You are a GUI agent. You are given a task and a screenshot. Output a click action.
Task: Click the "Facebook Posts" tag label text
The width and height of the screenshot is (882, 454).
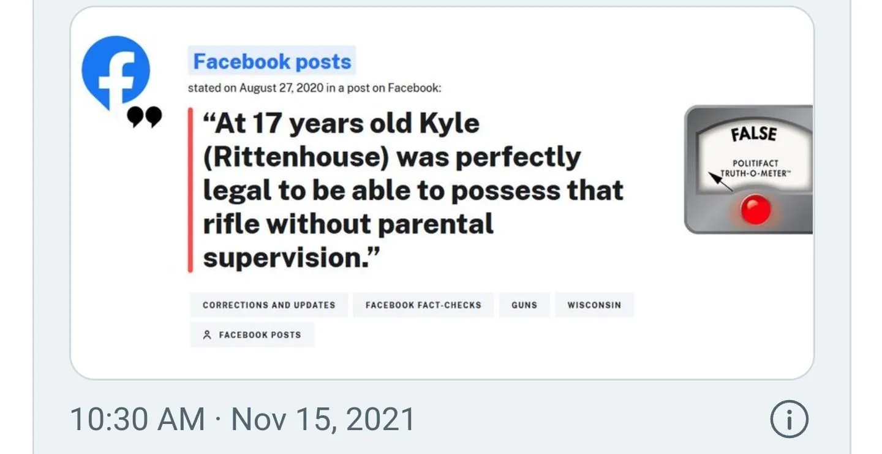260,335
